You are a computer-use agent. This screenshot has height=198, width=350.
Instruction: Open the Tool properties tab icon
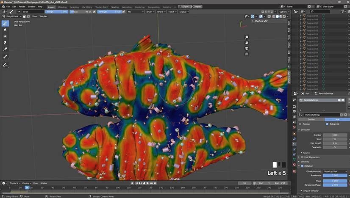tap(294, 100)
